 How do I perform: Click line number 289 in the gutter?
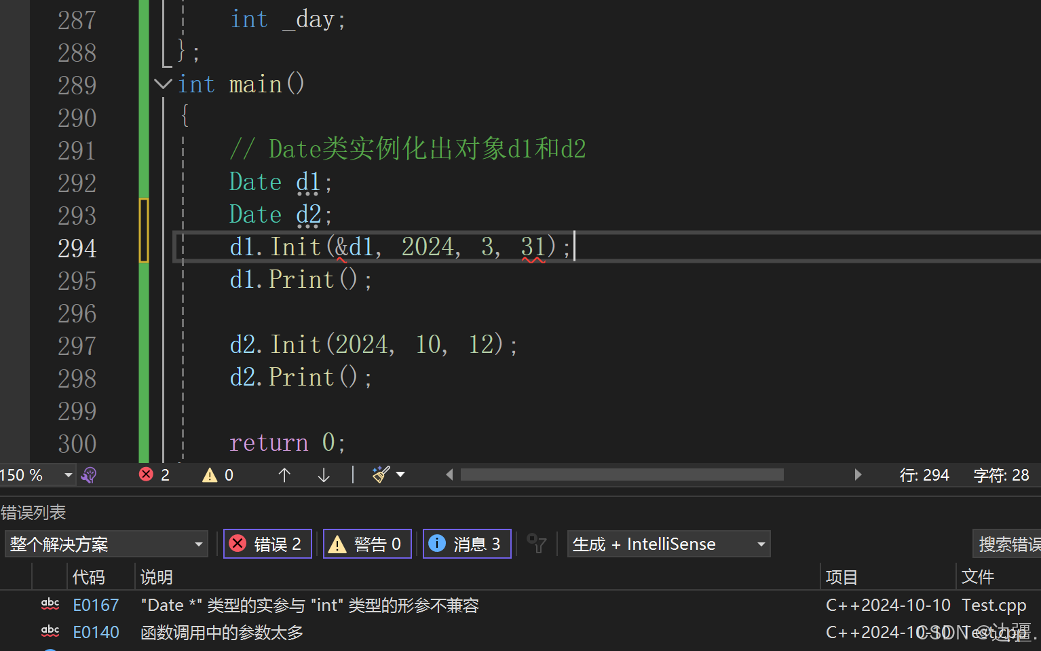click(x=77, y=86)
